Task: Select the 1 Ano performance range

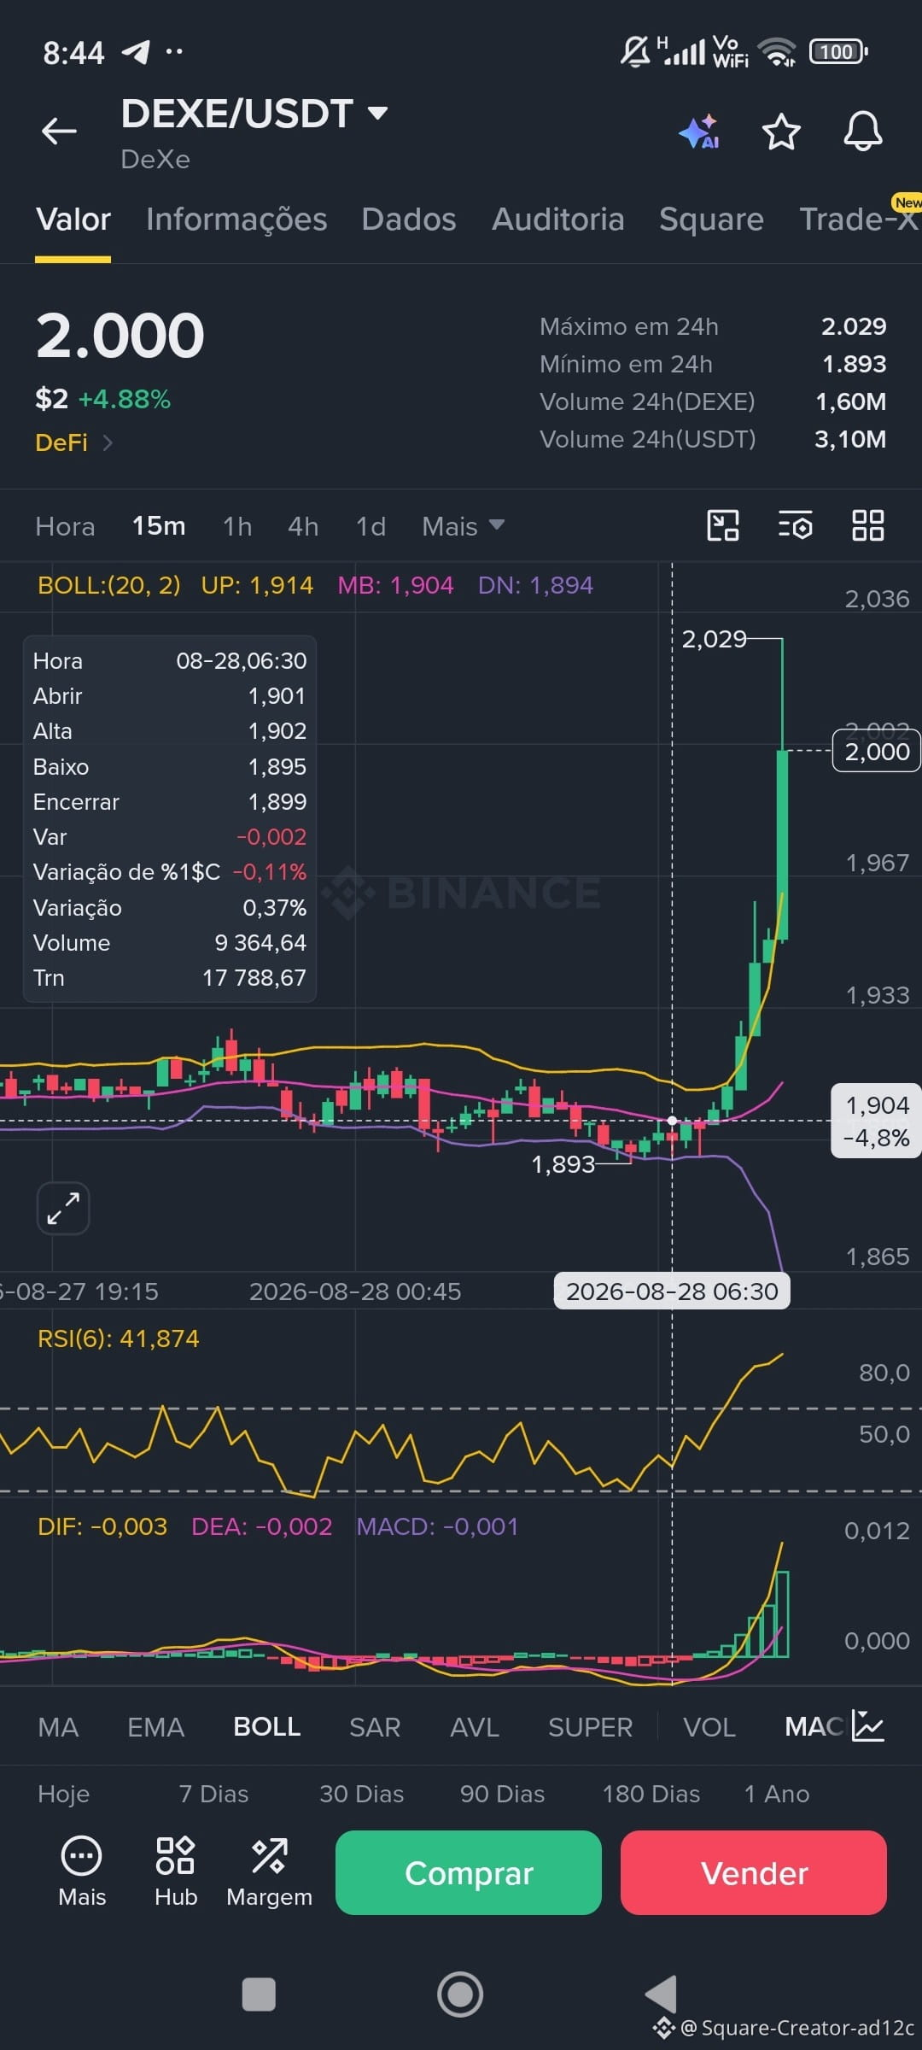Action: (777, 1794)
